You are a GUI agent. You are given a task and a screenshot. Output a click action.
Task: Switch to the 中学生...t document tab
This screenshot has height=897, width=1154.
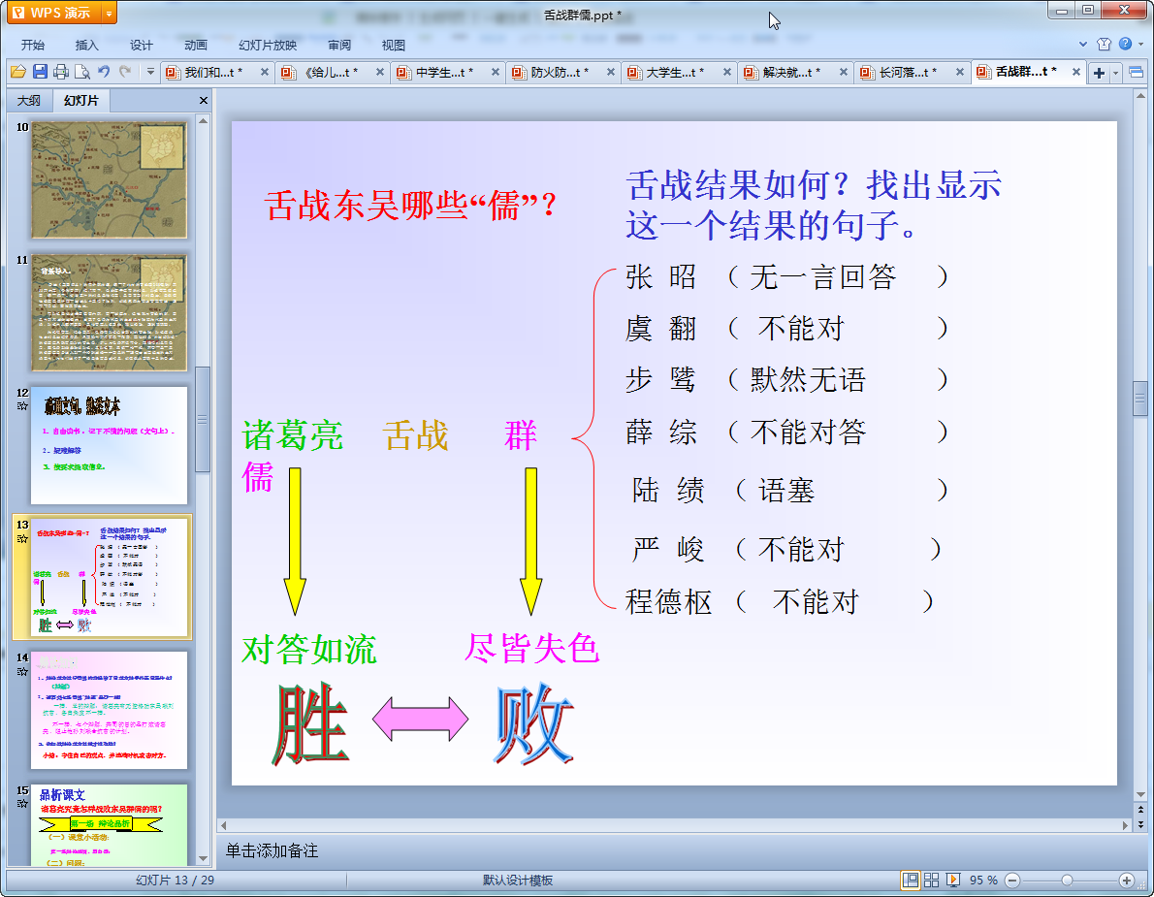(x=444, y=72)
